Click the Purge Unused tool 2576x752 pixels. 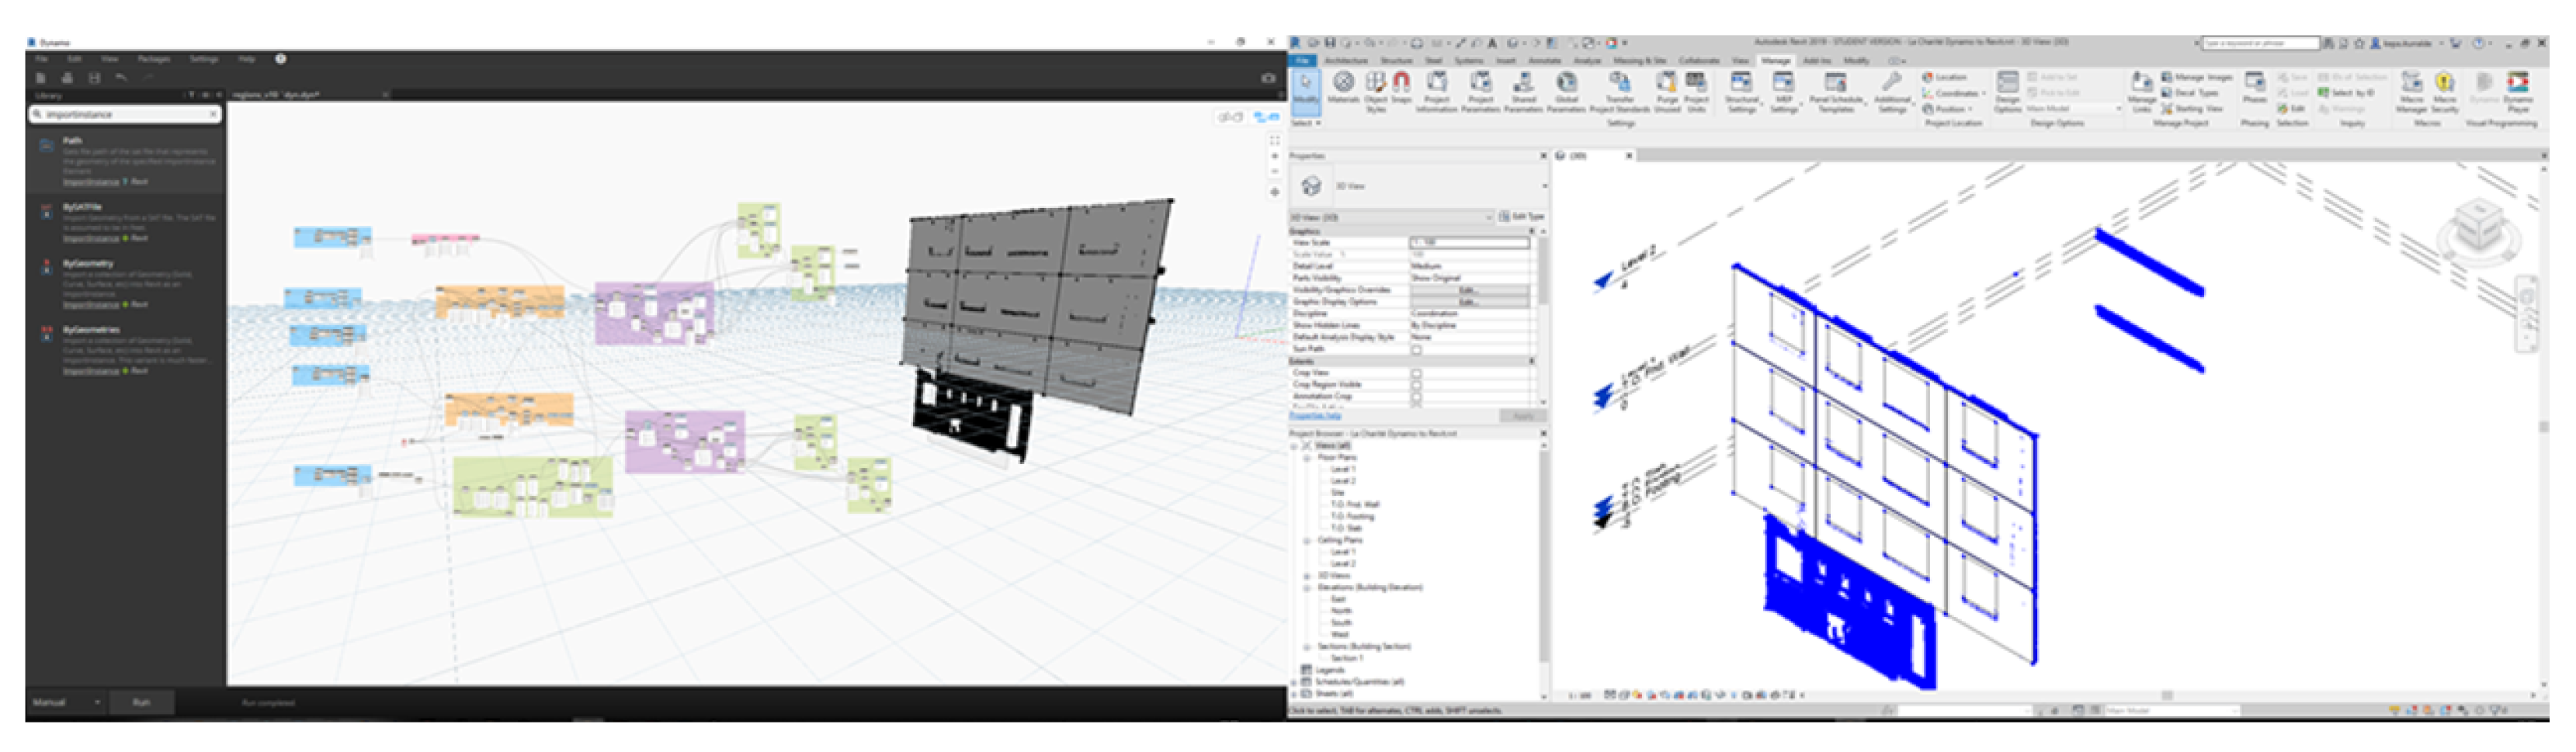[1666, 88]
